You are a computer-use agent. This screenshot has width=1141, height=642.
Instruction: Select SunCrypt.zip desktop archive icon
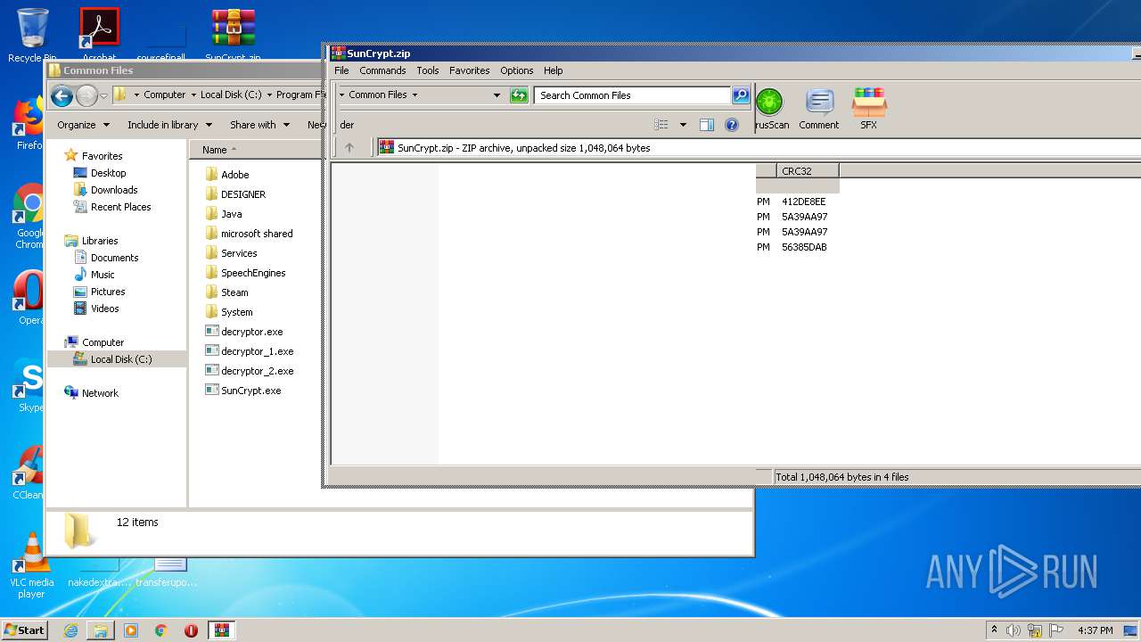233,36
